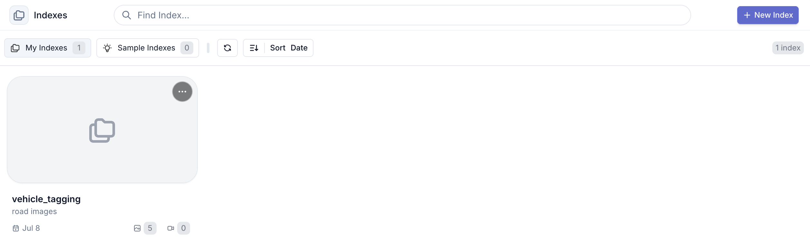810x252 pixels.
Task: Create a new index with New Index button
Action: pos(767,15)
